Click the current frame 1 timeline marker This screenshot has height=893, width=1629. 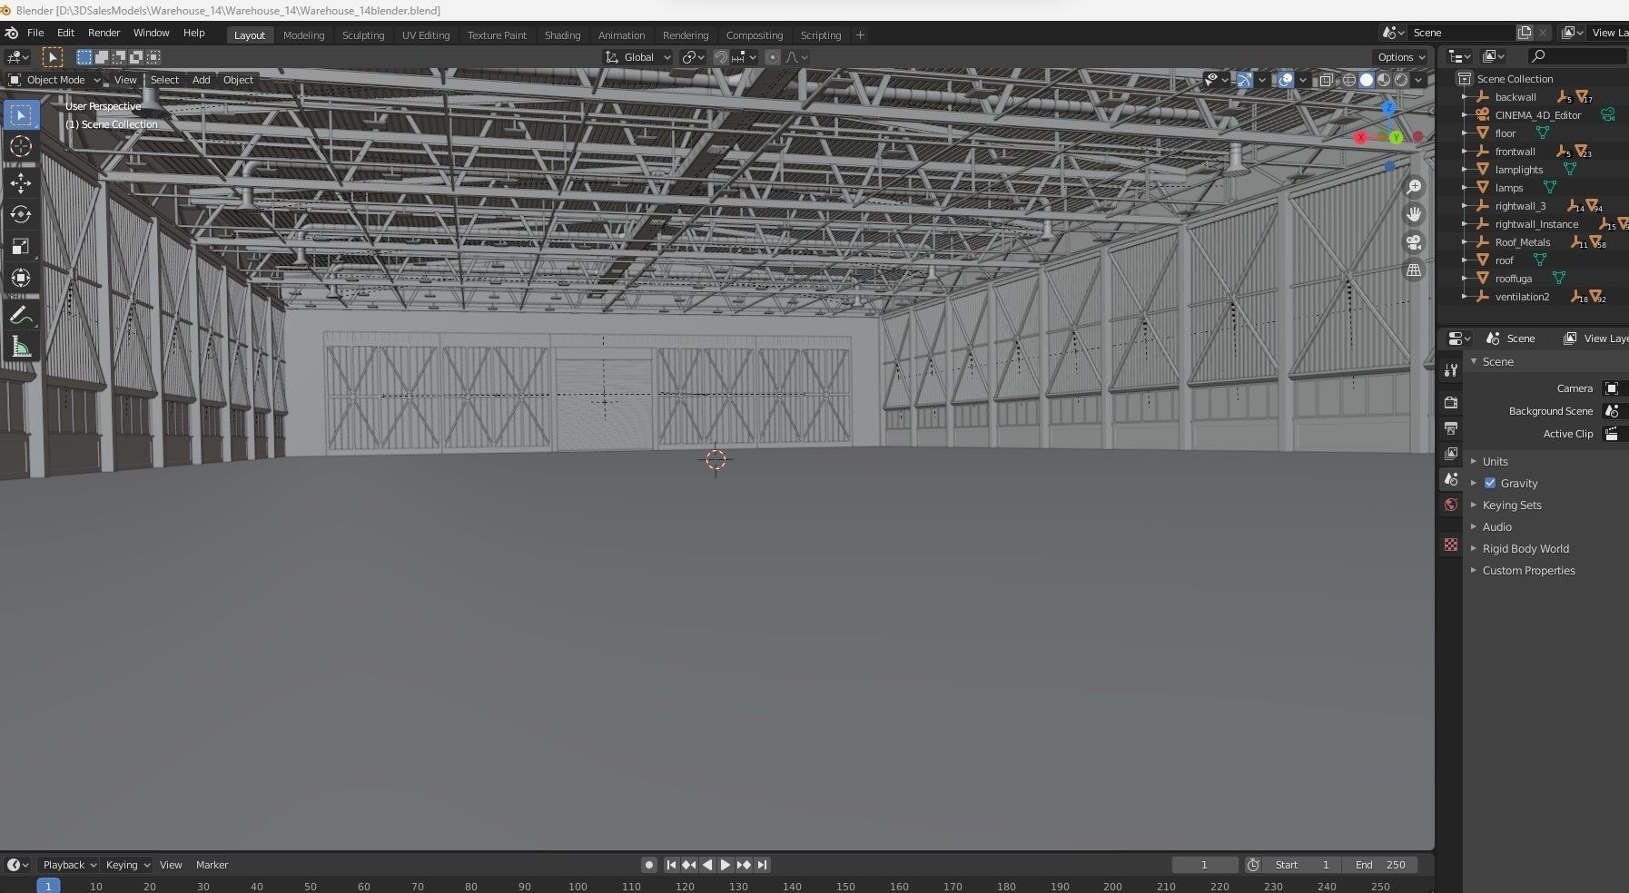[x=48, y=886]
